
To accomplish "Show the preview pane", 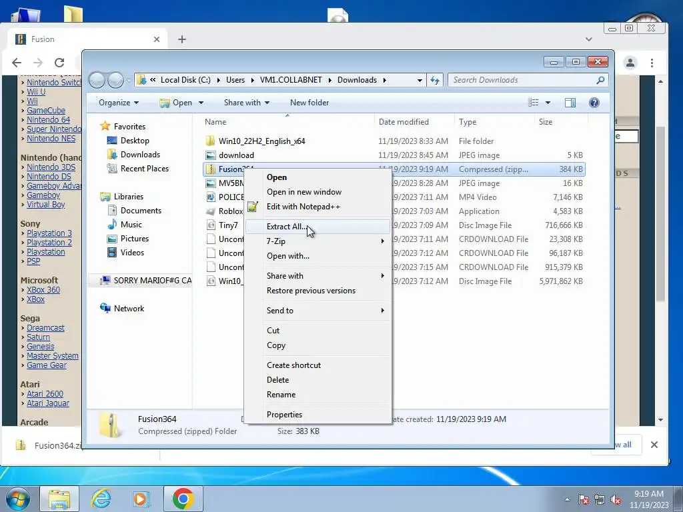I will click(570, 103).
